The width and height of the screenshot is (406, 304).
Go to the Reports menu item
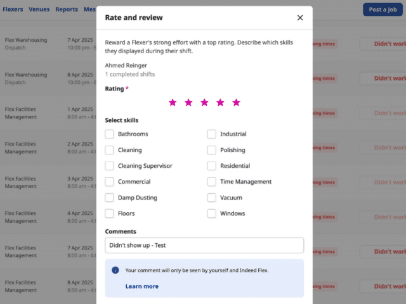point(67,9)
